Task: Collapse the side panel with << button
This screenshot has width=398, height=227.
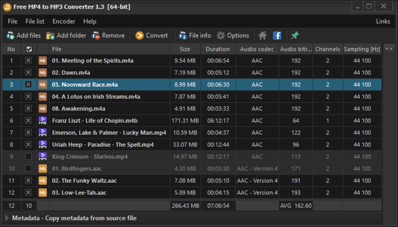Action: click(x=389, y=49)
